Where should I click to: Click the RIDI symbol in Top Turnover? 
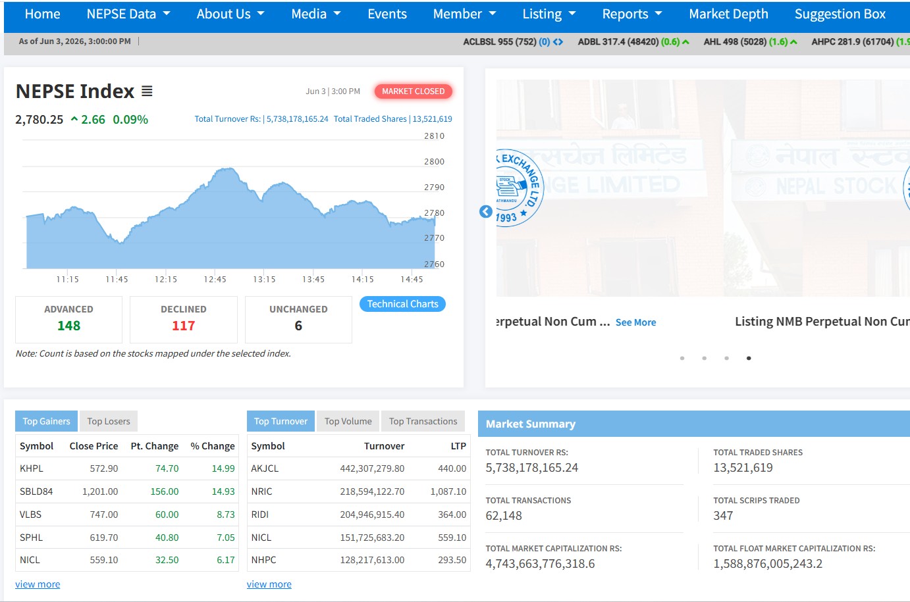(259, 514)
